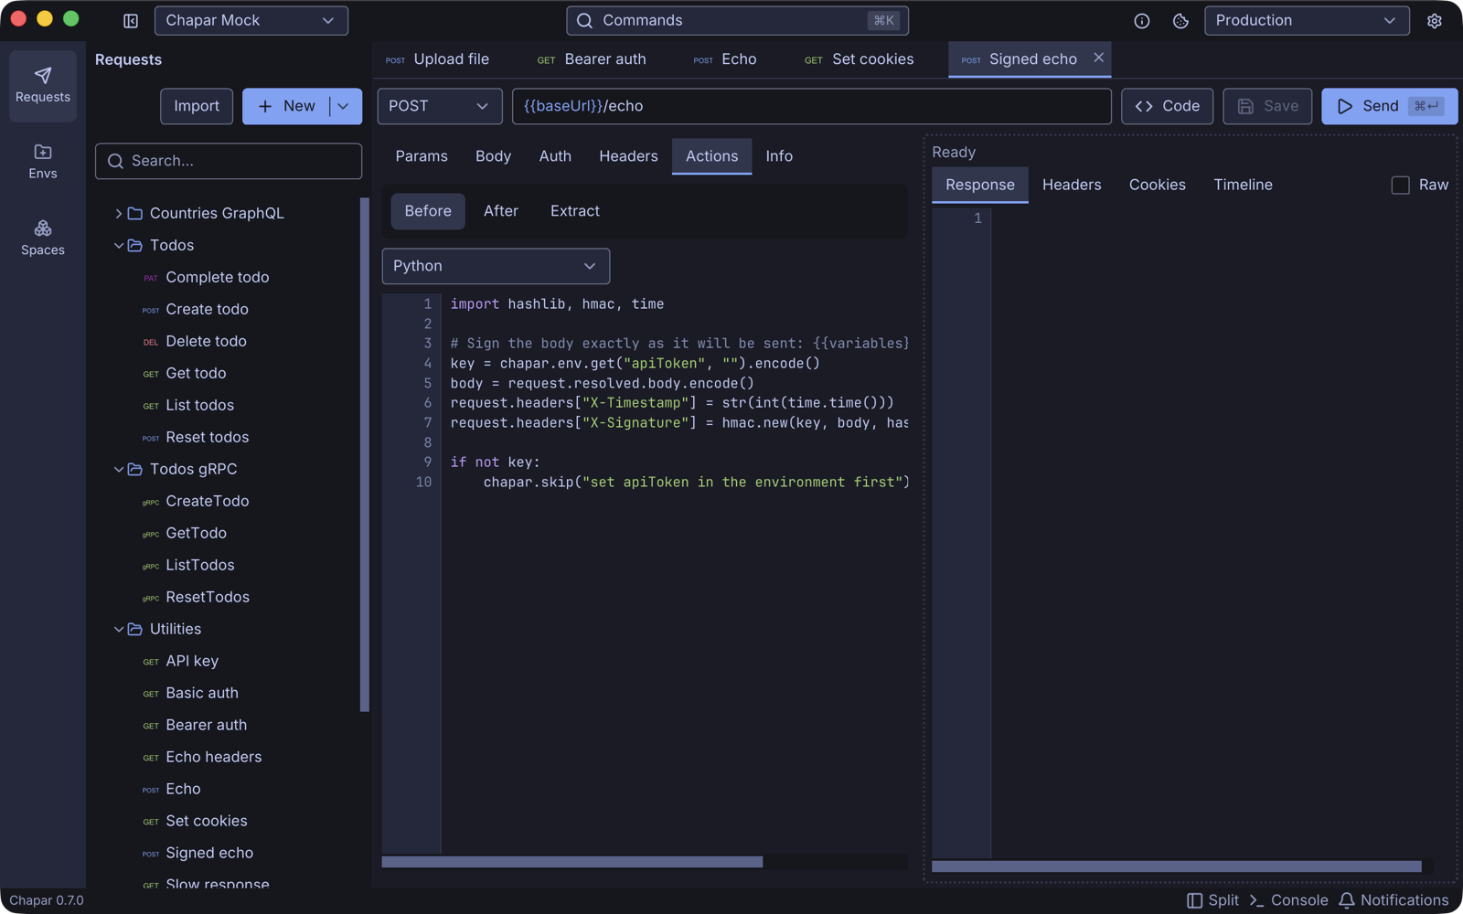Screen dimensions: 1463x914
Task: Click the Split layout icon
Action: click(x=1213, y=900)
